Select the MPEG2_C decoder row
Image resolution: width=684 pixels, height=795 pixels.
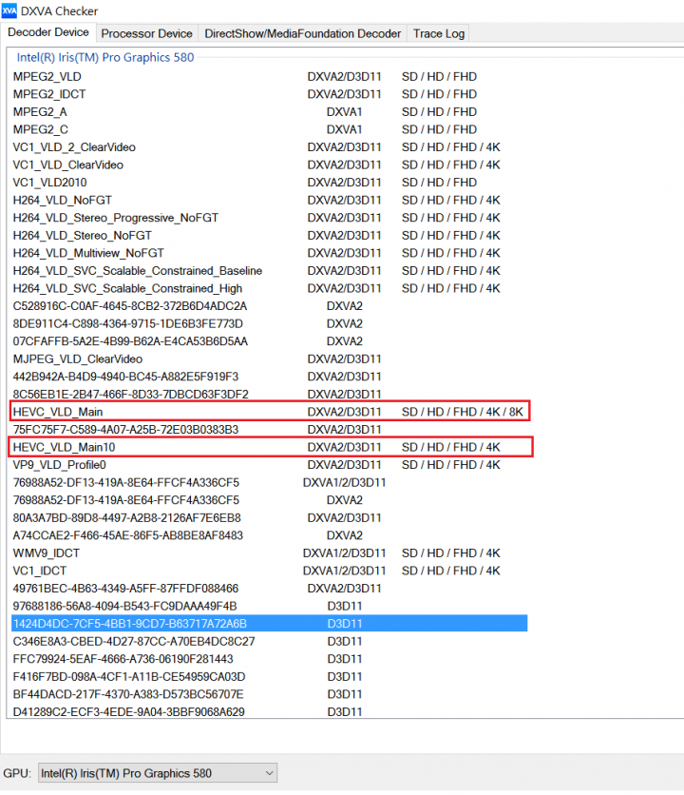[x=270, y=129]
